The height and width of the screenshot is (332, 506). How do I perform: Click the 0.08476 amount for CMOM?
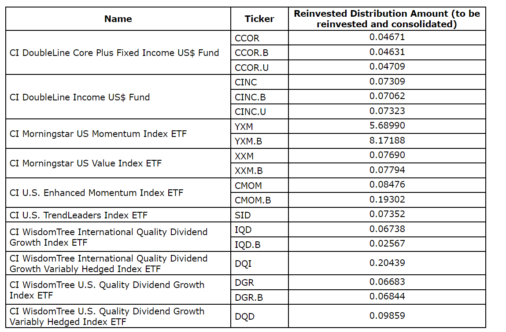point(387,184)
